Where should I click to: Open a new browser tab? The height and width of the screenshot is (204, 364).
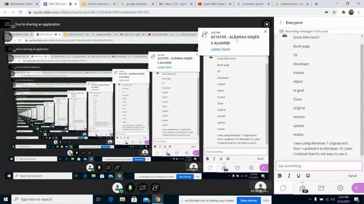tap(316, 4)
